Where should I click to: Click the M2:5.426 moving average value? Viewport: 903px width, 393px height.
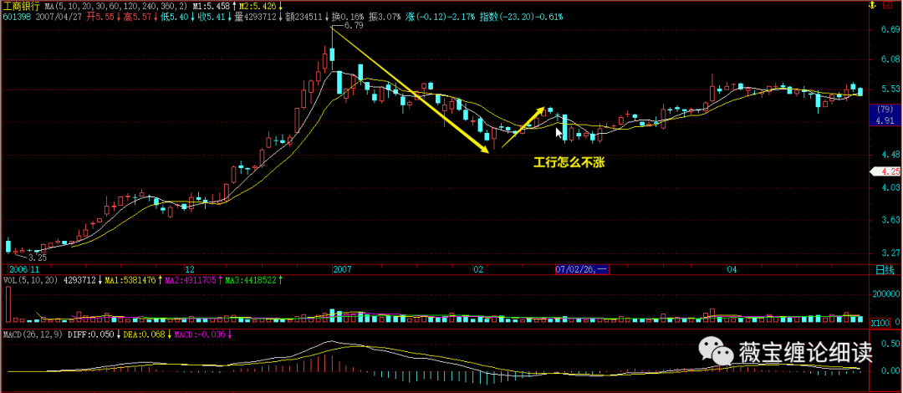click(x=257, y=6)
